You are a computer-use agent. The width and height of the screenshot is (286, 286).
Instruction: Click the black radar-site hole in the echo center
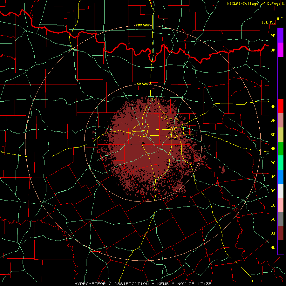click(x=143, y=143)
